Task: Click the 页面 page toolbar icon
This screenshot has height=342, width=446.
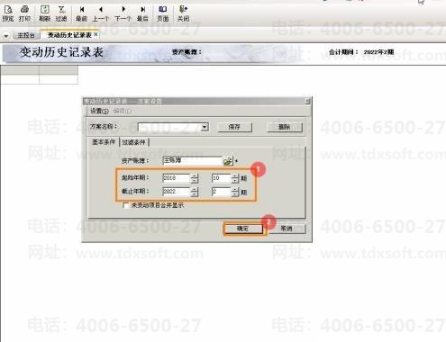Action: [x=163, y=13]
